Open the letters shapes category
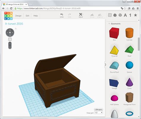Image resolution: width=141 pixels, height=119 pixels. pyautogui.click(x=125, y=15)
